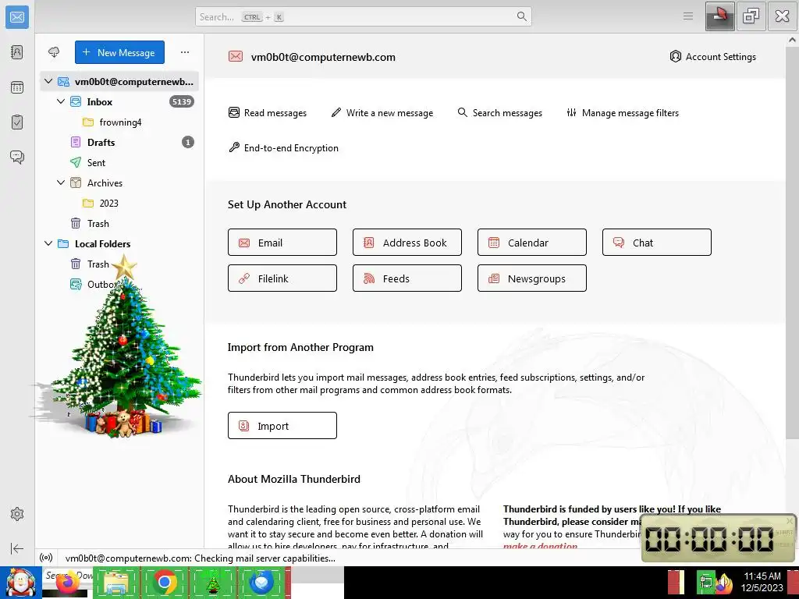Viewport: 799px width, 599px height.
Task: Select the Inbox folder
Action: 119,101
